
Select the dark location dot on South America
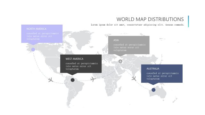[73, 80]
